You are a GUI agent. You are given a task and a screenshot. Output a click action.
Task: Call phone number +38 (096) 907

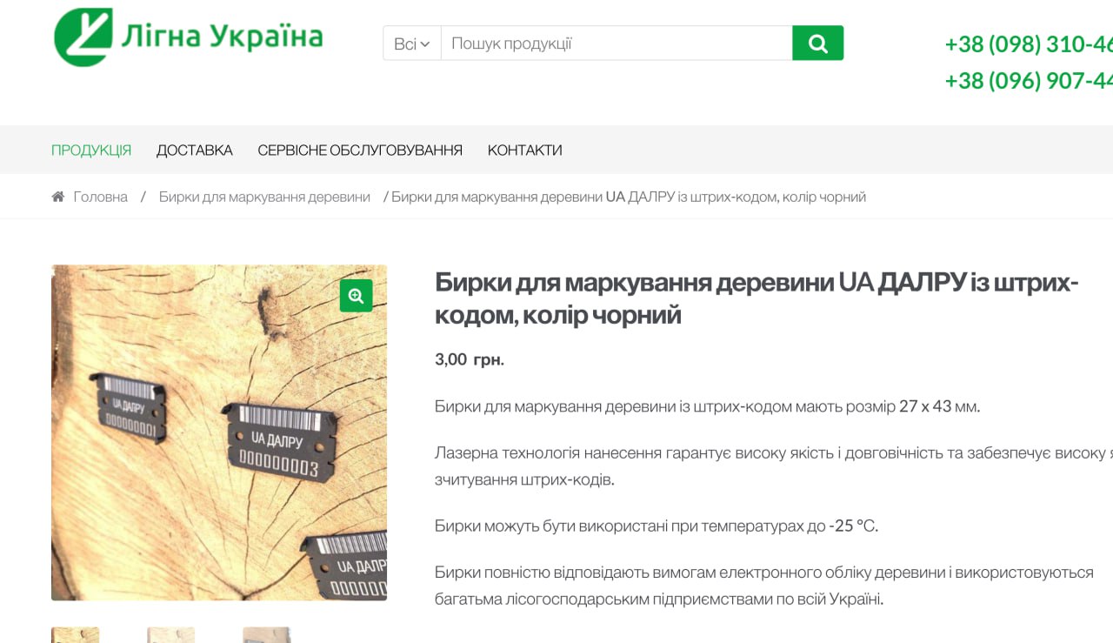1029,81
